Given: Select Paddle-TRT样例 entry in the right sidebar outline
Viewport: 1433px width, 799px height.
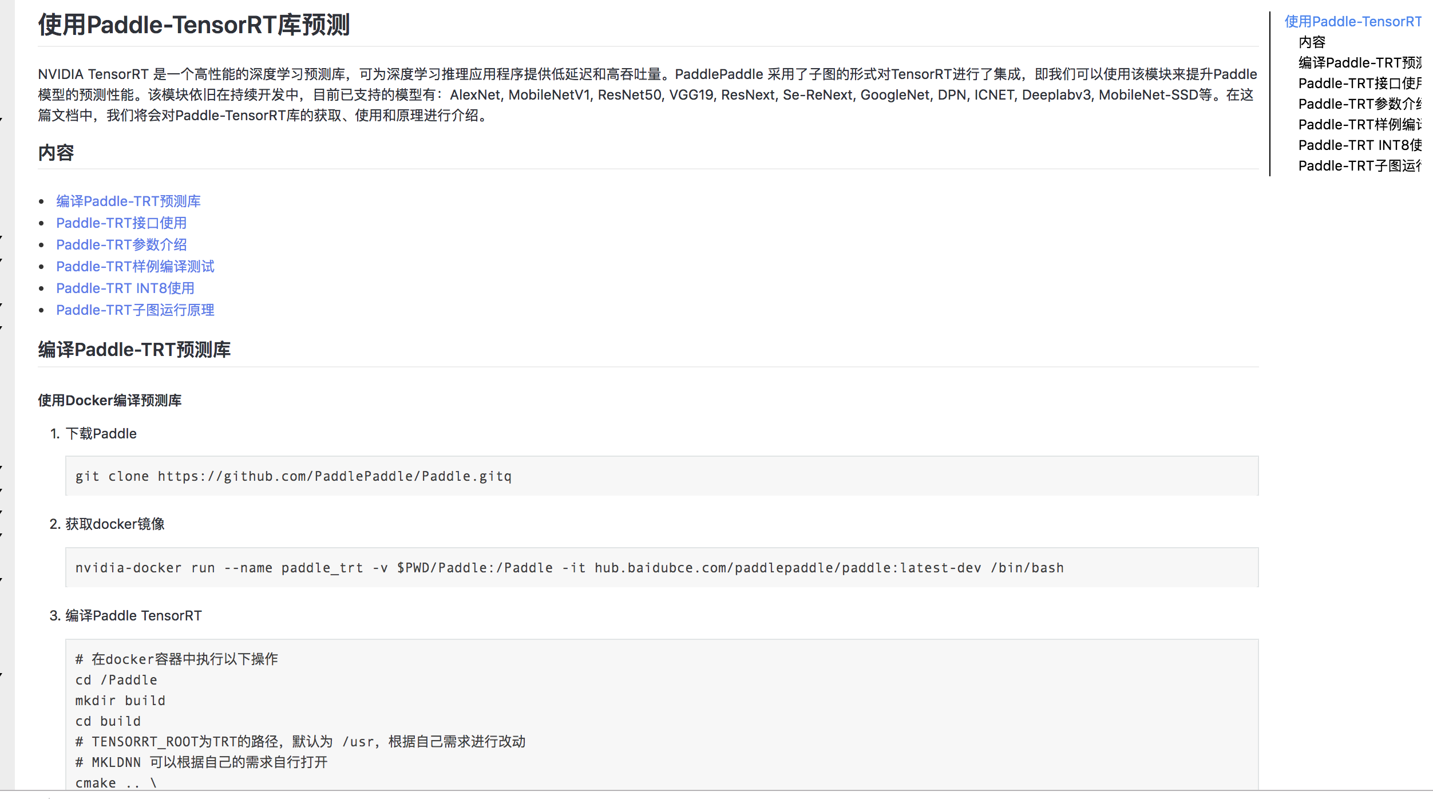Looking at the screenshot, I should pos(1360,125).
